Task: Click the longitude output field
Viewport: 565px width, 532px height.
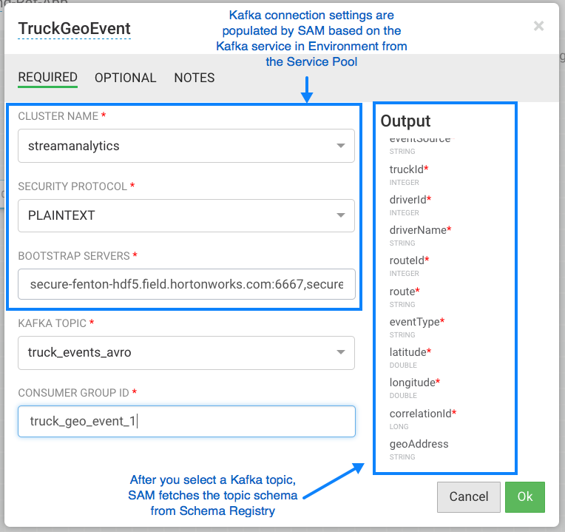Action: (x=413, y=383)
